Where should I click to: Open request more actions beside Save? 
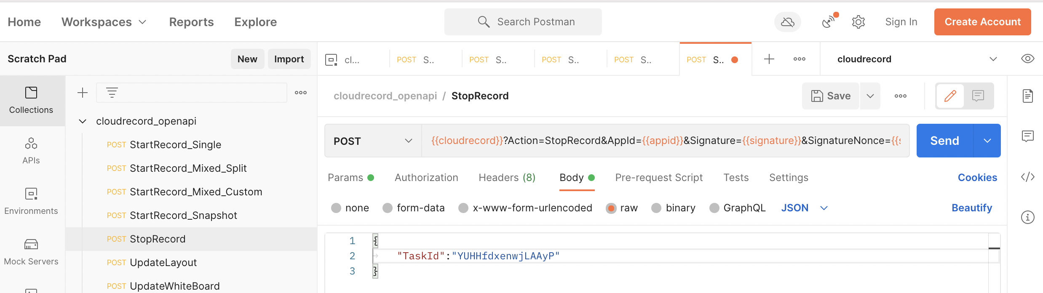(x=901, y=96)
